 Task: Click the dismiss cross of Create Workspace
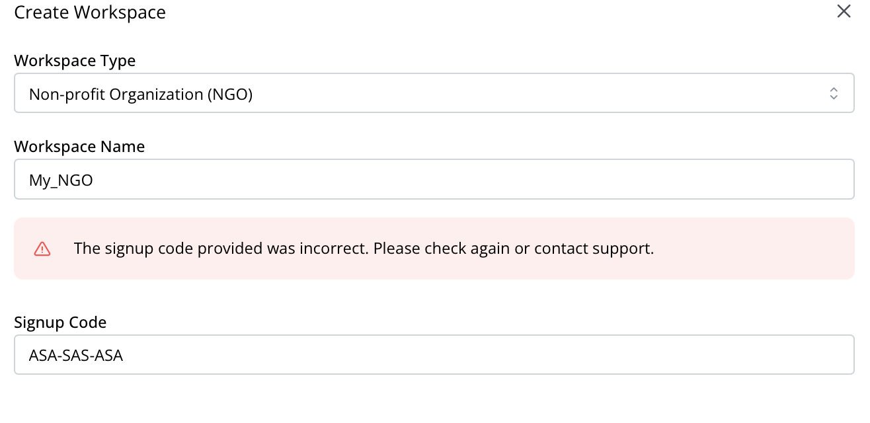click(844, 11)
